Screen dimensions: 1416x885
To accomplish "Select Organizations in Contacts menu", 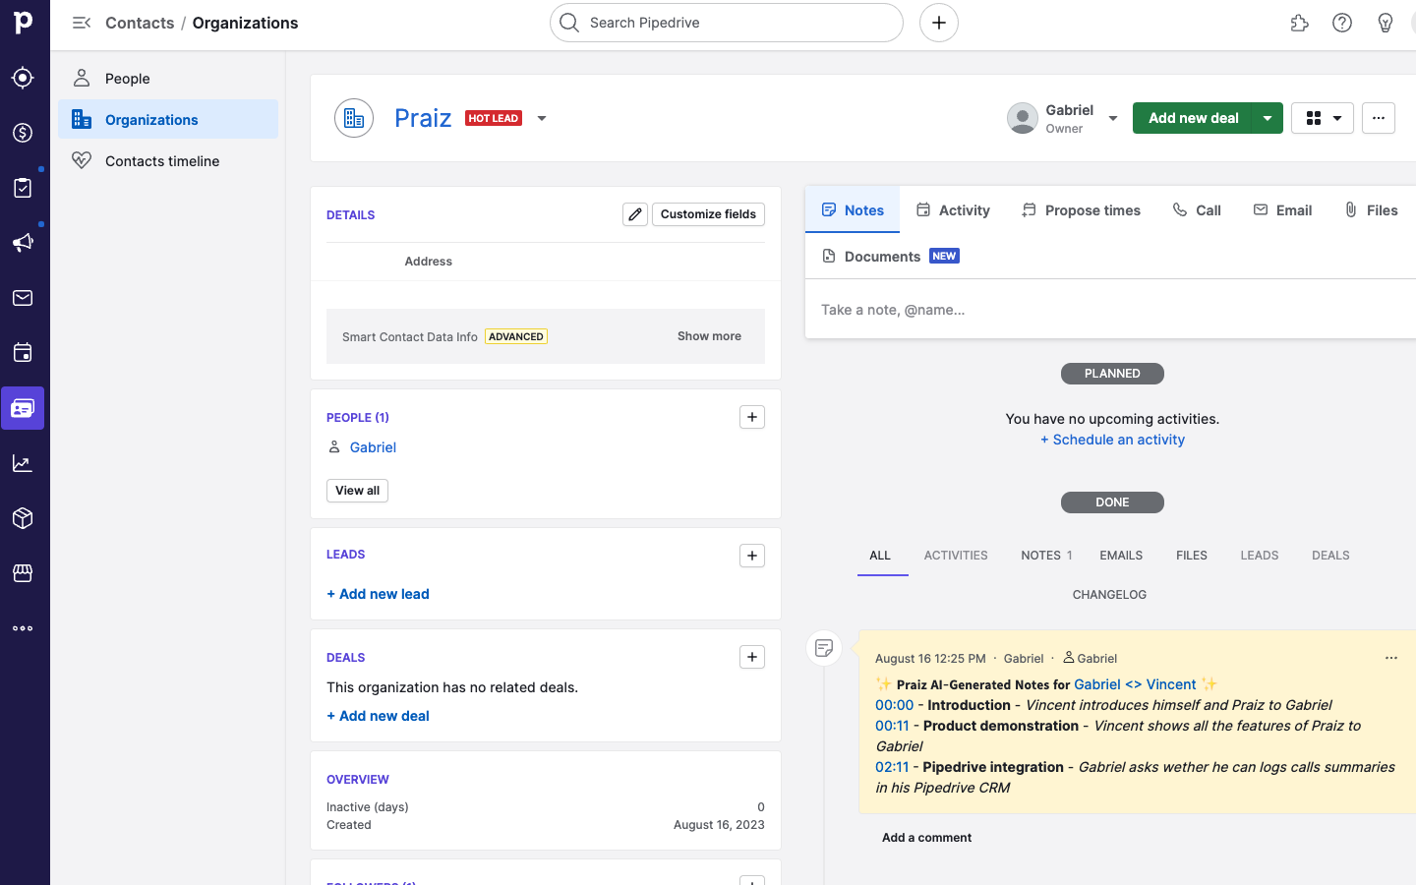I will [x=168, y=119].
